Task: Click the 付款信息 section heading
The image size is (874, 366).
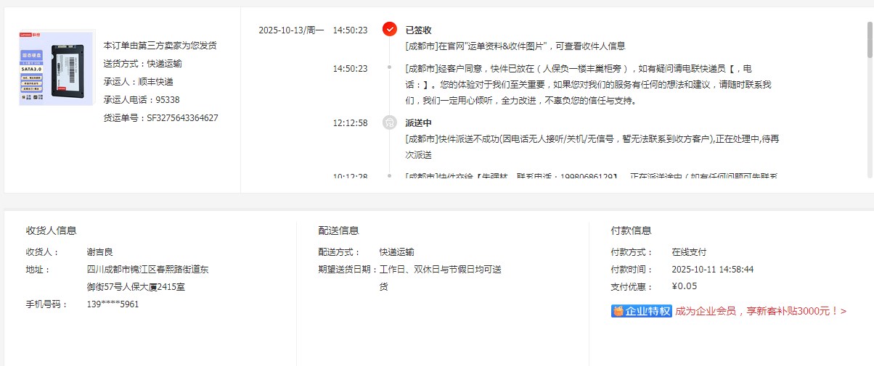Action: [631, 230]
